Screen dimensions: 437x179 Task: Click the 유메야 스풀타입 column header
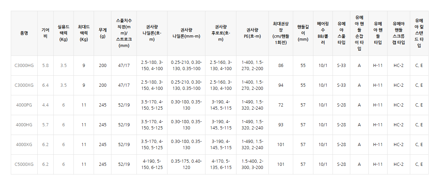(342, 33)
